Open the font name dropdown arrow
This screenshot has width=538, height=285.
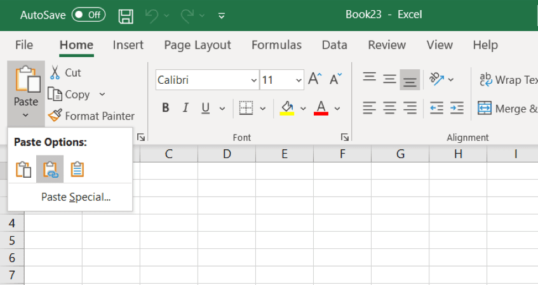click(254, 80)
